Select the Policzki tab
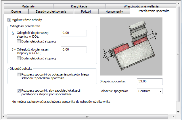 tap(86, 11)
